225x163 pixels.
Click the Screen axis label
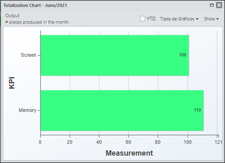click(29, 55)
